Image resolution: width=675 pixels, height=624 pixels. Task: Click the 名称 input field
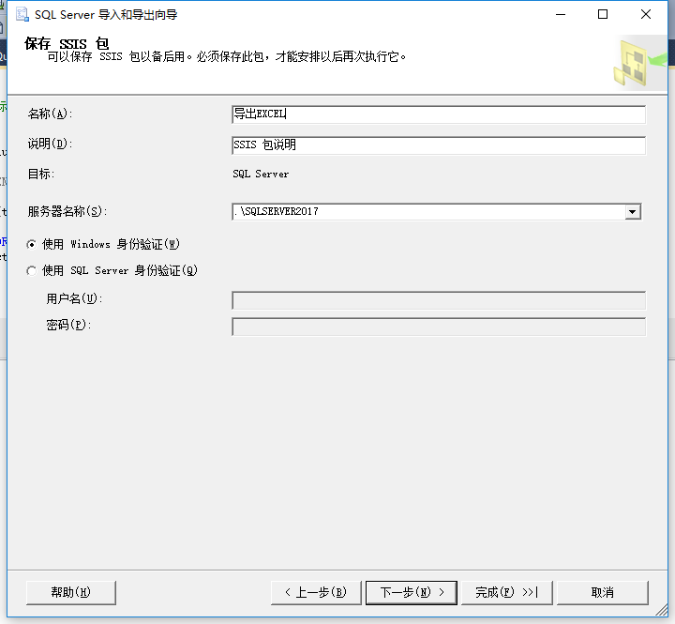tap(439, 114)
